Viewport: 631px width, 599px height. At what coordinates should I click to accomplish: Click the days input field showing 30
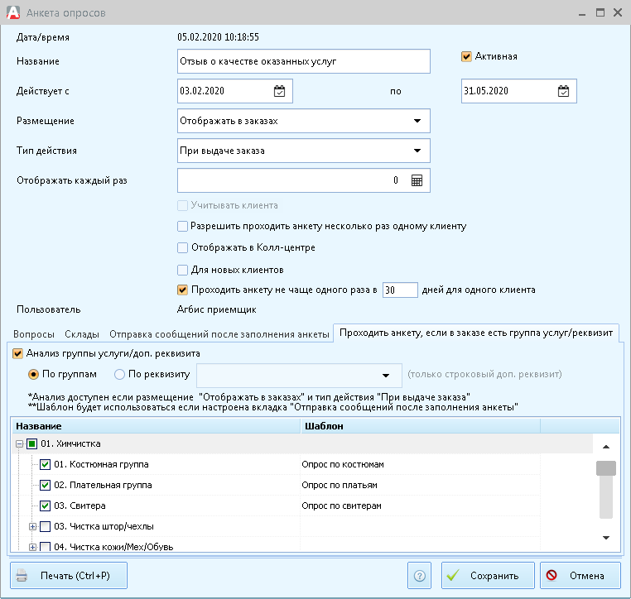(x=400, y=290)
